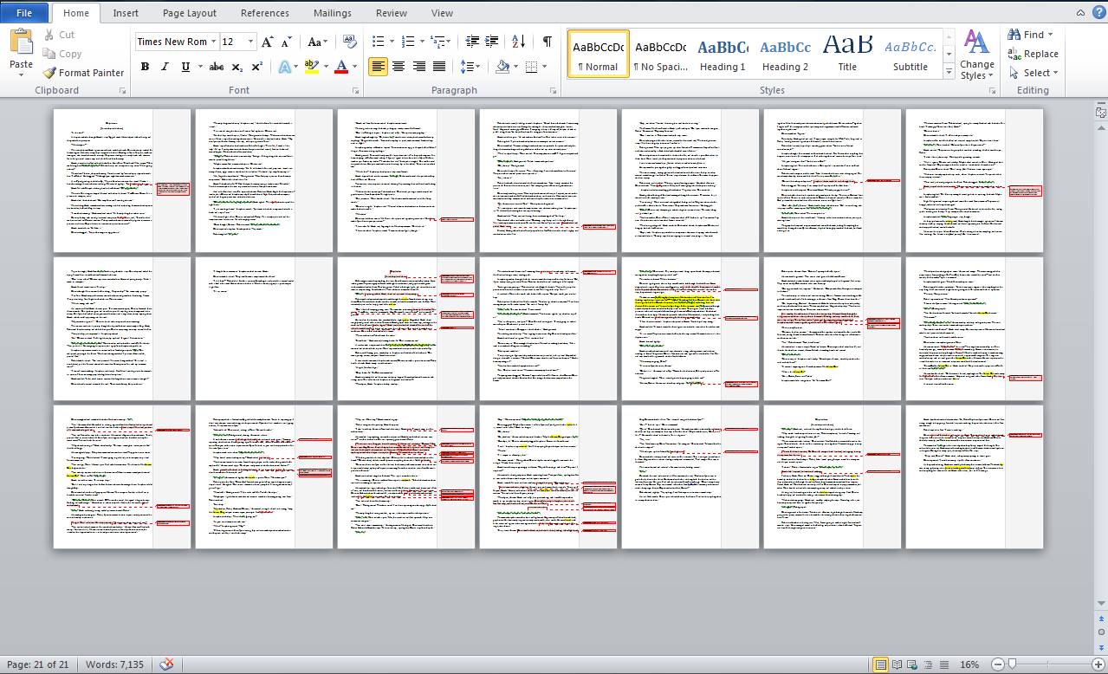Toggle Strikethrough formatting

[x=217, y=67]
